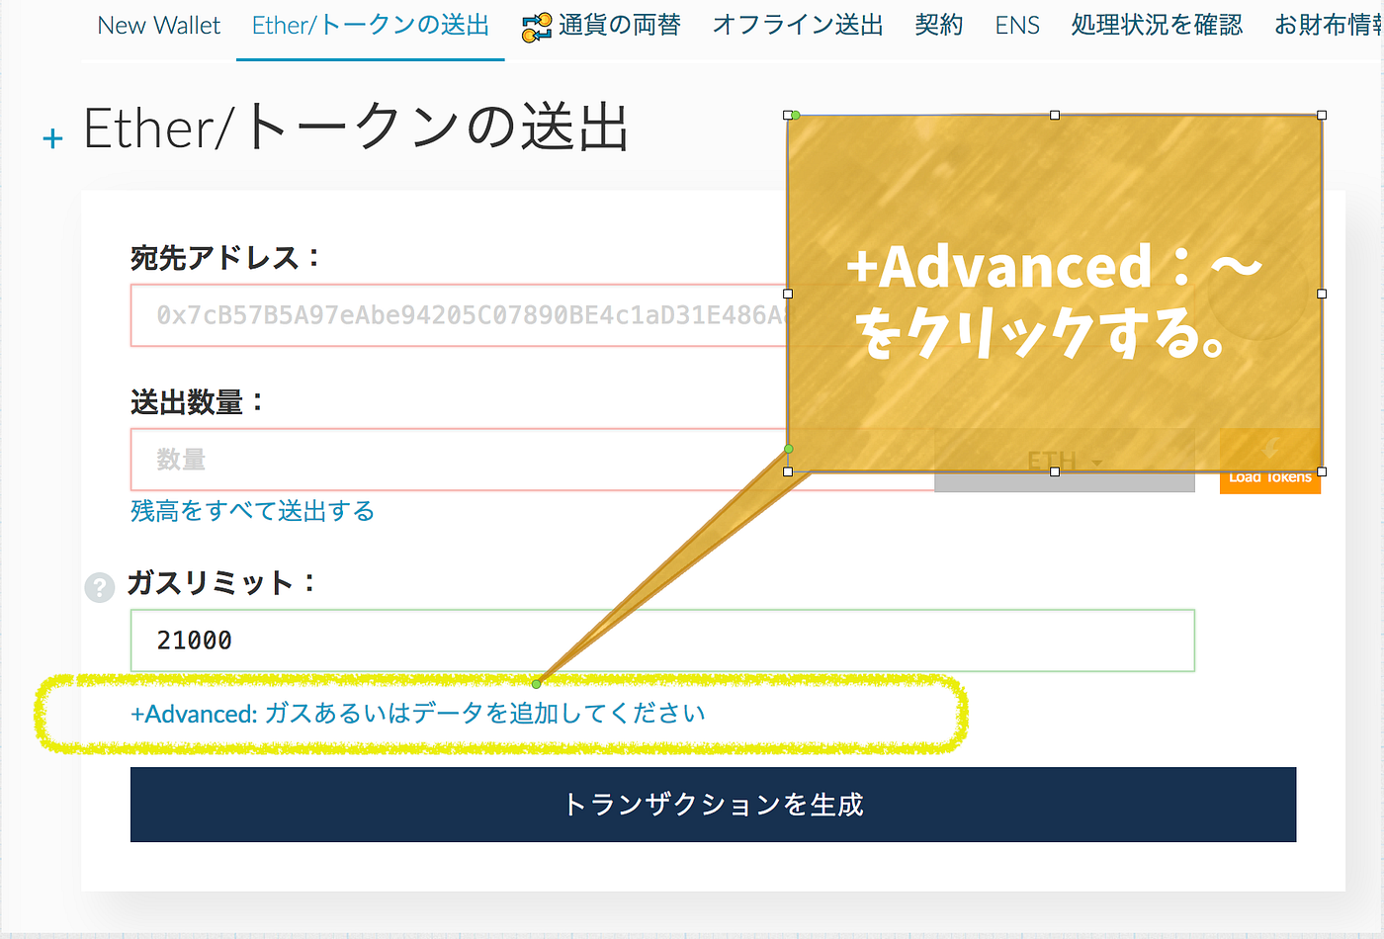
Task: Open the 通貨の両替 tab
Action: click(619, 26)
